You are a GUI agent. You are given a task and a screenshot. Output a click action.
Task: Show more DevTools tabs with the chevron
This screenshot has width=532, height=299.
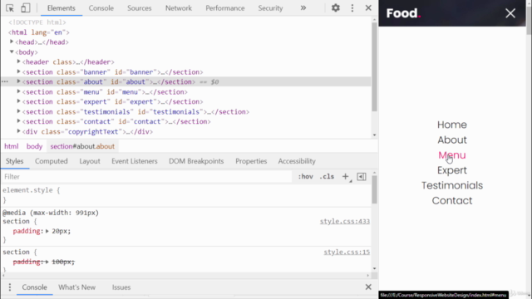(x=303, y=7)
